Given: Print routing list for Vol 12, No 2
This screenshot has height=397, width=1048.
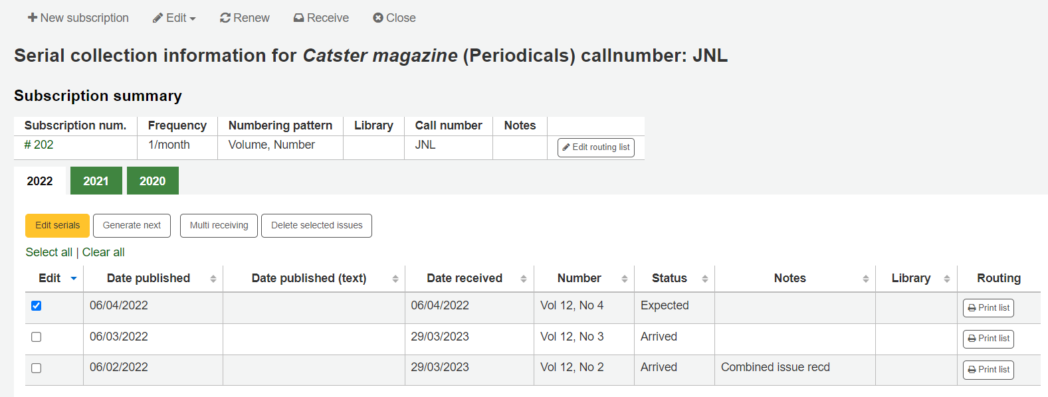Looking at the screenshot, I should coord(988,370).
